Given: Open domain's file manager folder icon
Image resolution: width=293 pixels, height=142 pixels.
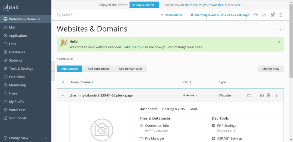Looking at the screenshot, I should (249, 95).
